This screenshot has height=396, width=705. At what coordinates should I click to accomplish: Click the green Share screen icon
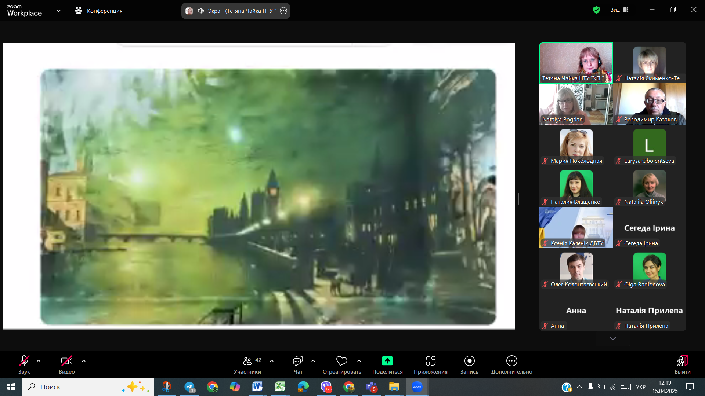click(387, 361)
